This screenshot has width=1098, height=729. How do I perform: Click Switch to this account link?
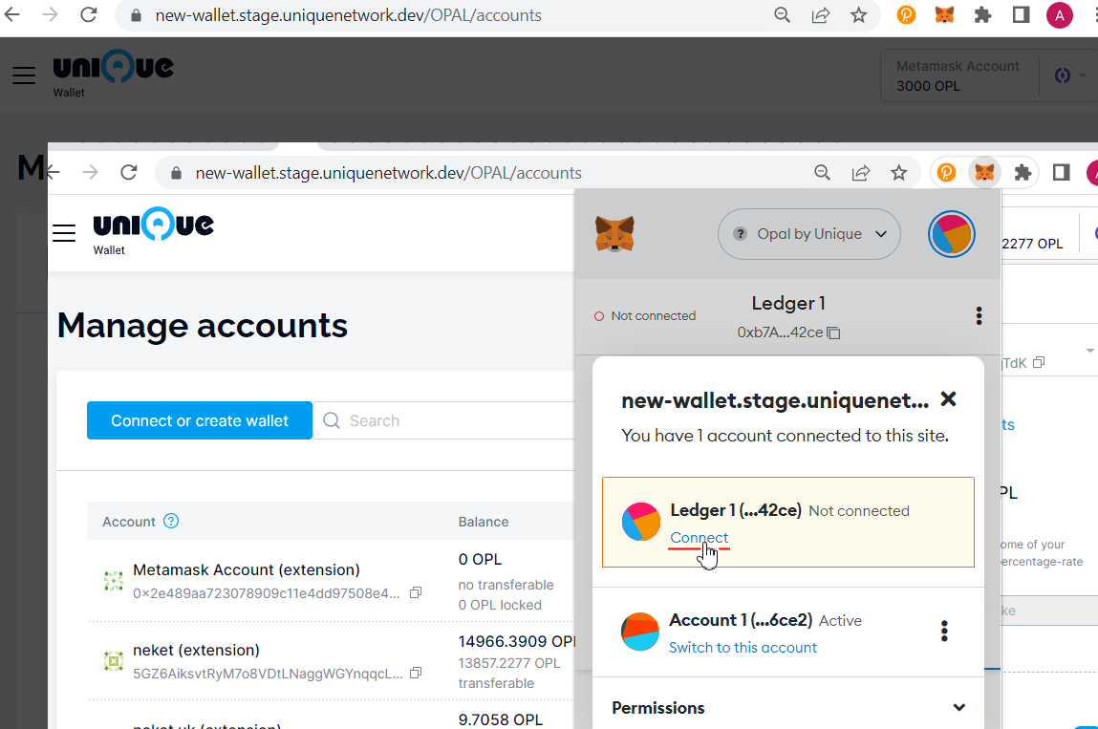pos(743,647)
